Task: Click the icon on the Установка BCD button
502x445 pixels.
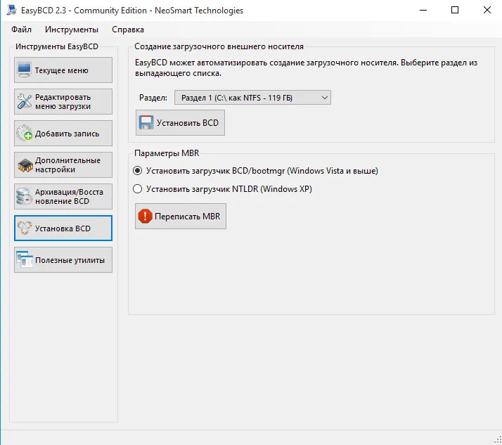Action: 25,228
